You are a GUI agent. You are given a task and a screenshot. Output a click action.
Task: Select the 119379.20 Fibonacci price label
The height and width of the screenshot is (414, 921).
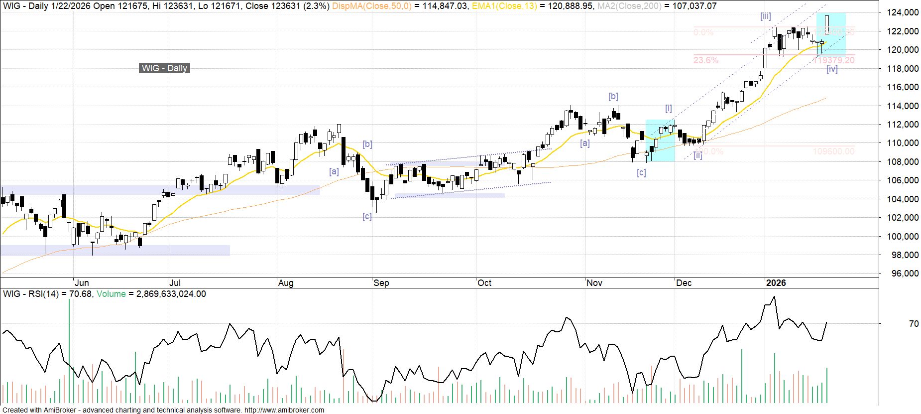(x=833, y=60)
